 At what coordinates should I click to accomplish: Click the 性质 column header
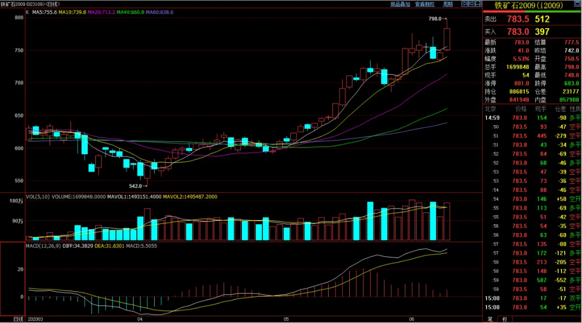pyautogui.click(x=576, y=109)
